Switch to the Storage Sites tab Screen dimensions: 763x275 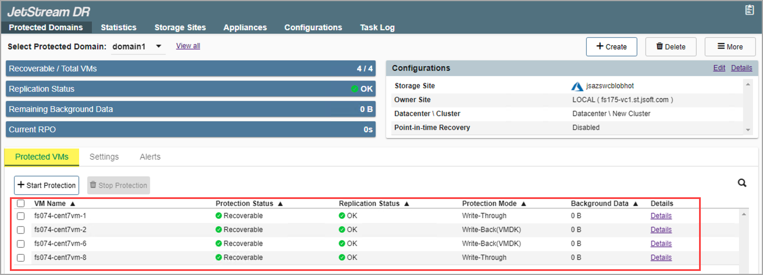pyautogui.click(x=180, y=27)
